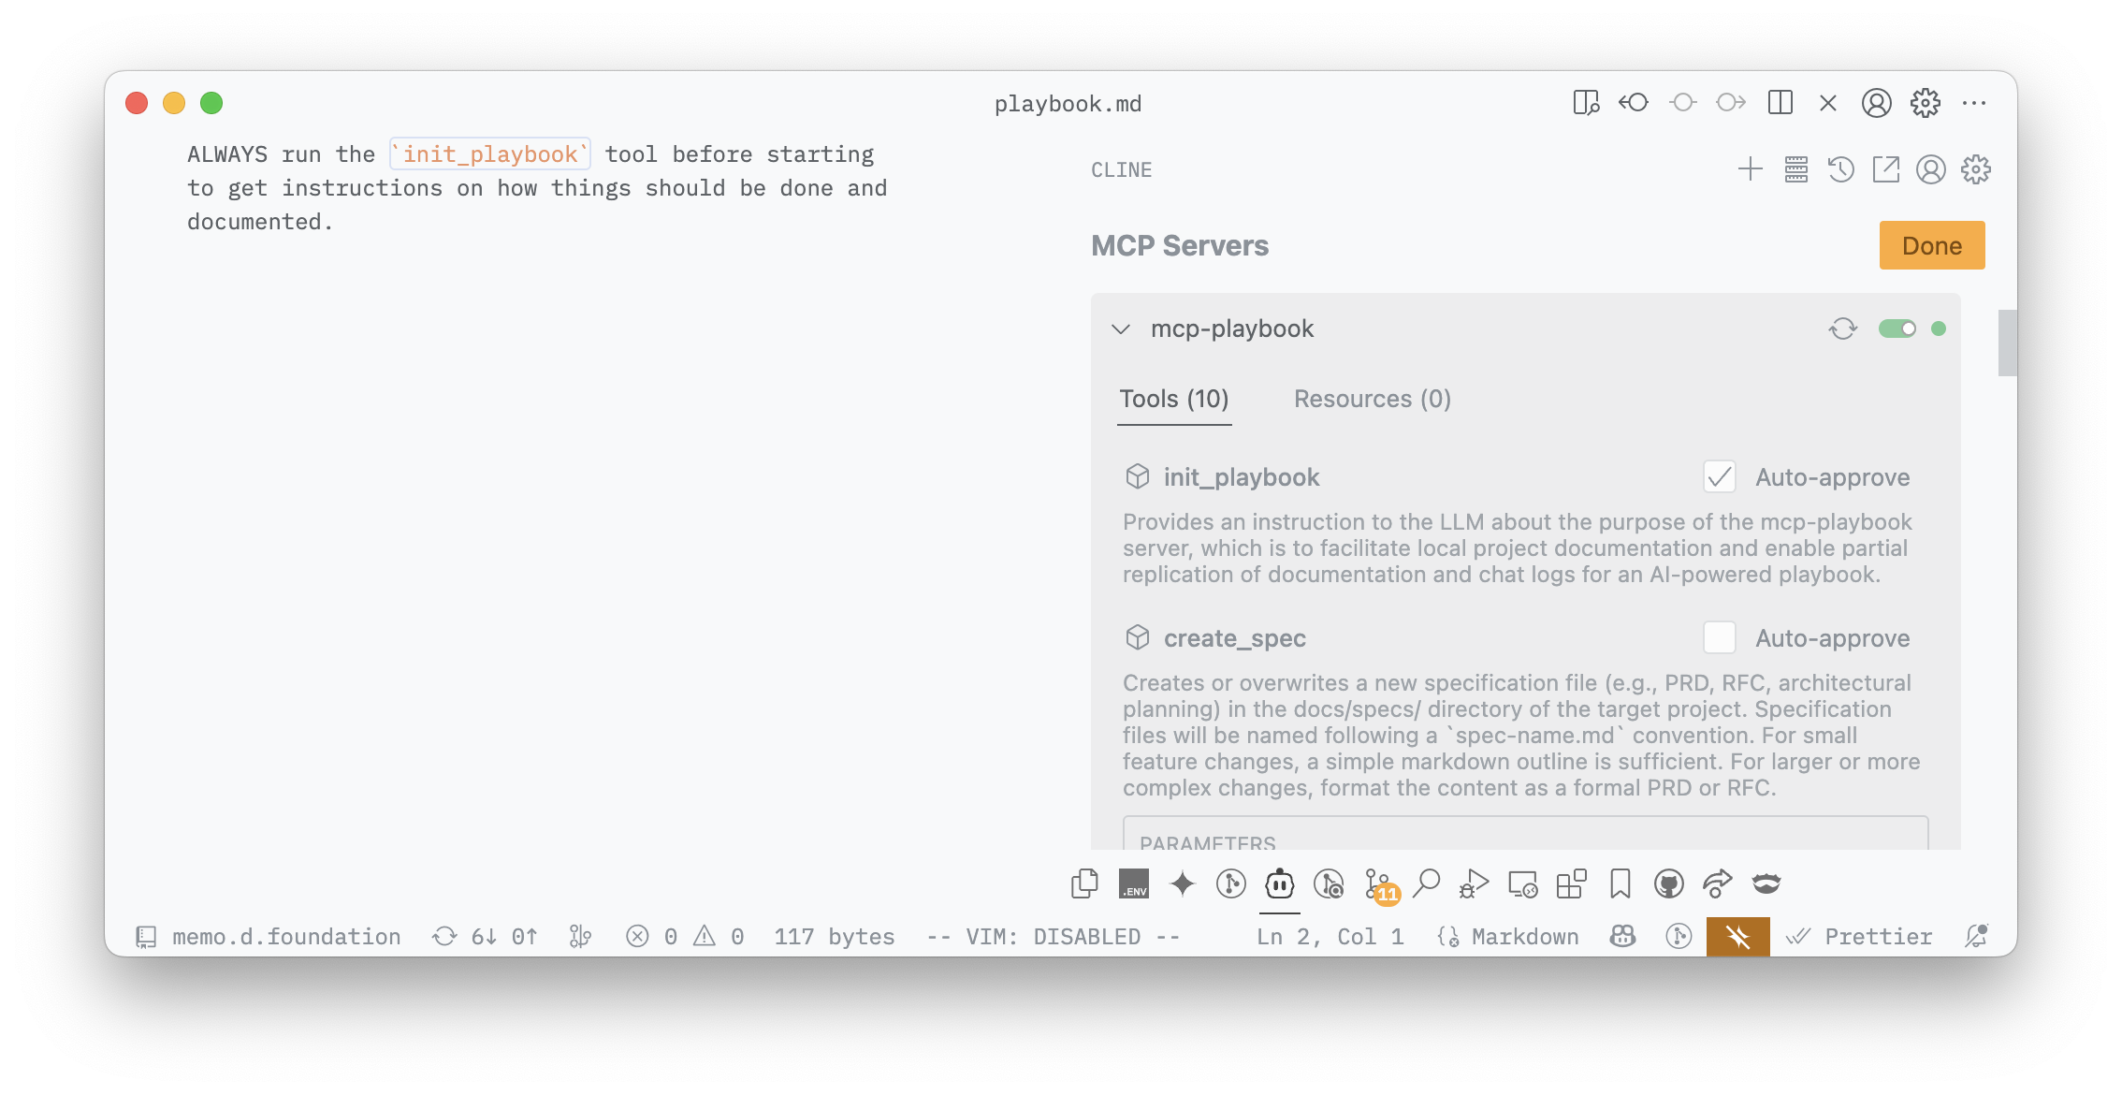
Task: Open the title bar more actions menu
Action: 1974,103
